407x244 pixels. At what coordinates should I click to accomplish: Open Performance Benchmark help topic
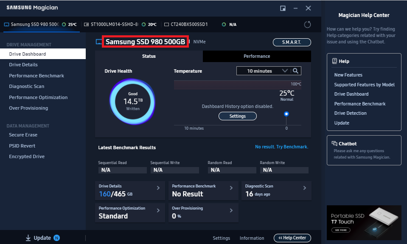(360, 104)
